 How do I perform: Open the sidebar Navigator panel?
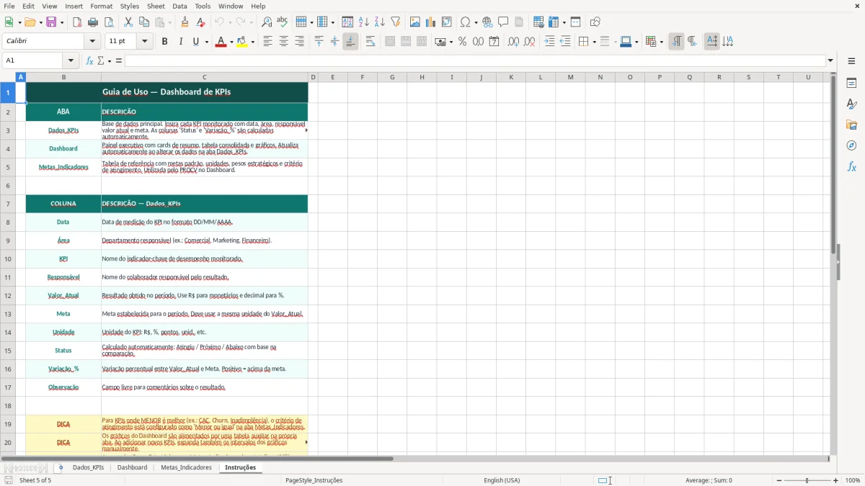tap(851, 146)
